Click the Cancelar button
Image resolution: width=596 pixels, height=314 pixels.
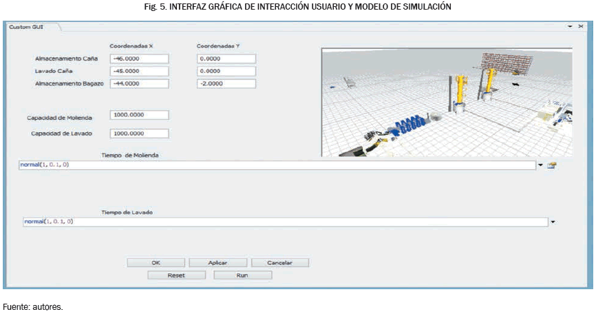[279, 262]
